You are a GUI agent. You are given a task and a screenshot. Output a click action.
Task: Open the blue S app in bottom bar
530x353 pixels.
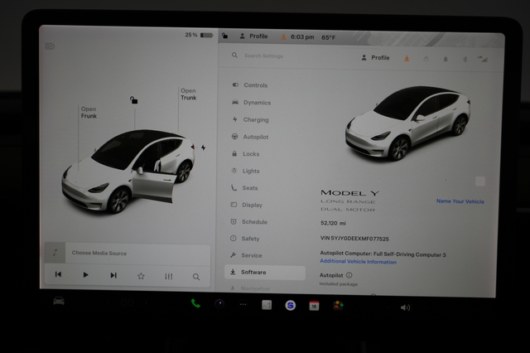click(290, 305)
